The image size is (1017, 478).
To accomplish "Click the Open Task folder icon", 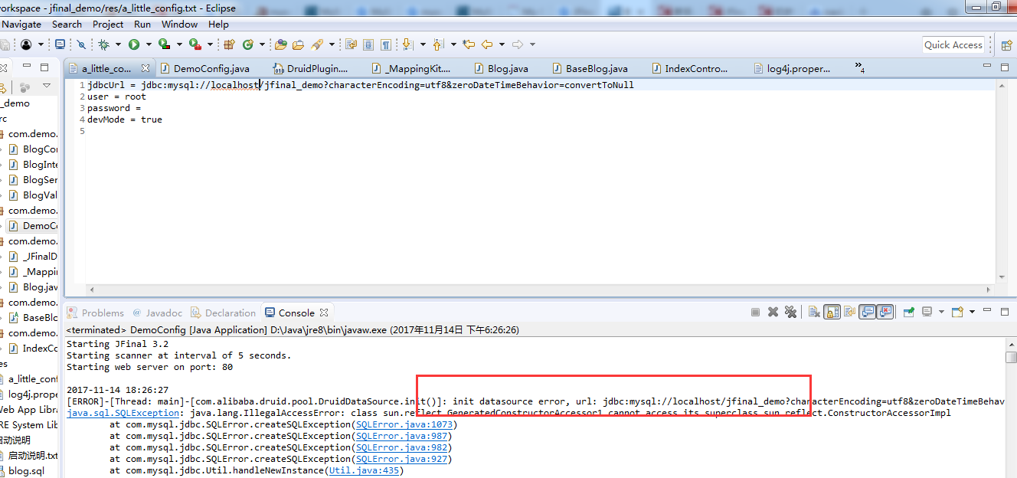I will 298,44.
